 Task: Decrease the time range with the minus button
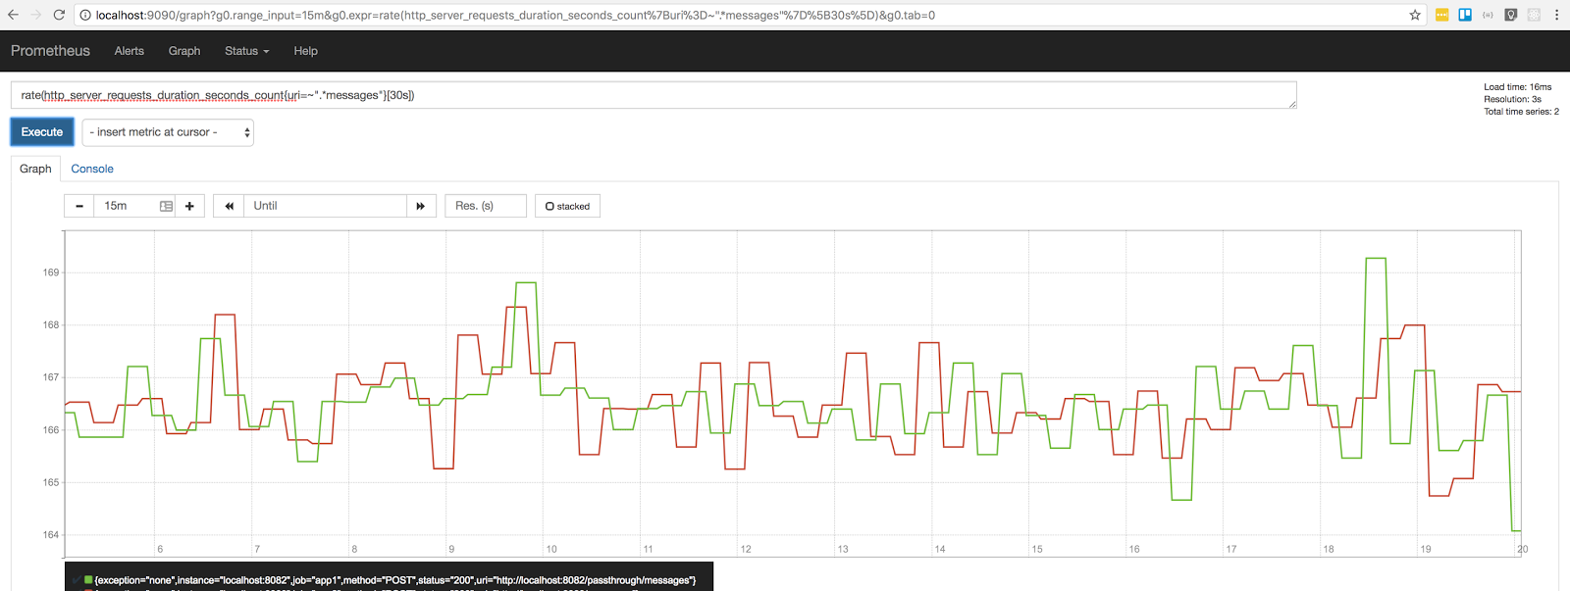tap(79, 206)
